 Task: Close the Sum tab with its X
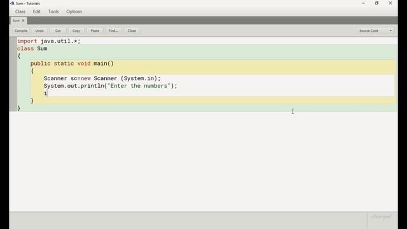(23, 20)
